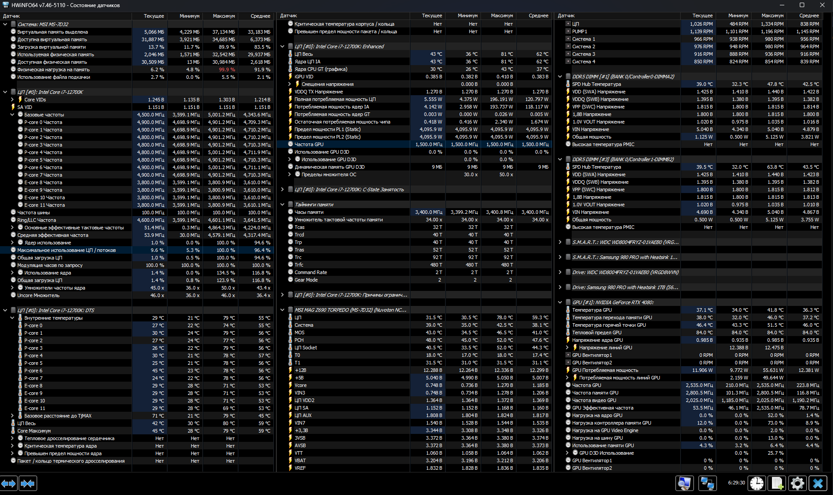The height and width of the screenshot is (495, 833).
Task: Reset values with the clock icon
Action: [757, 483]
